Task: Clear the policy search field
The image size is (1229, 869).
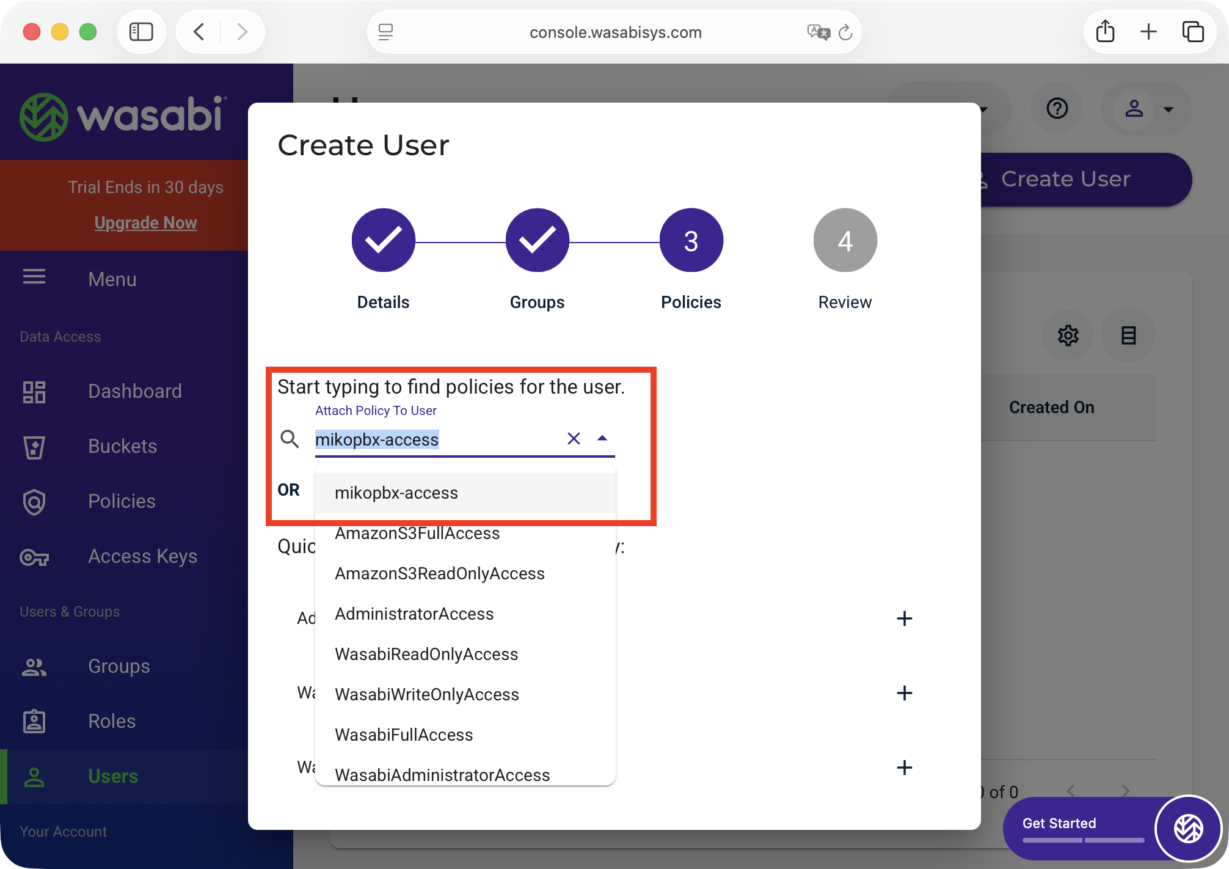Action: [574, 438]
